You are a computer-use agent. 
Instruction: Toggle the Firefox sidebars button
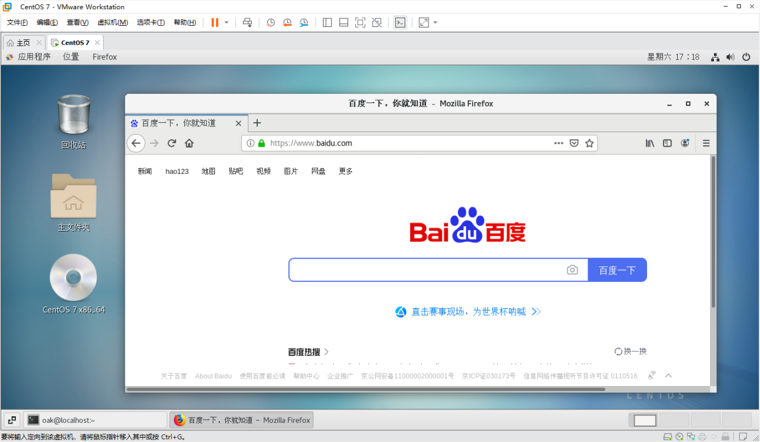point(667,143)
